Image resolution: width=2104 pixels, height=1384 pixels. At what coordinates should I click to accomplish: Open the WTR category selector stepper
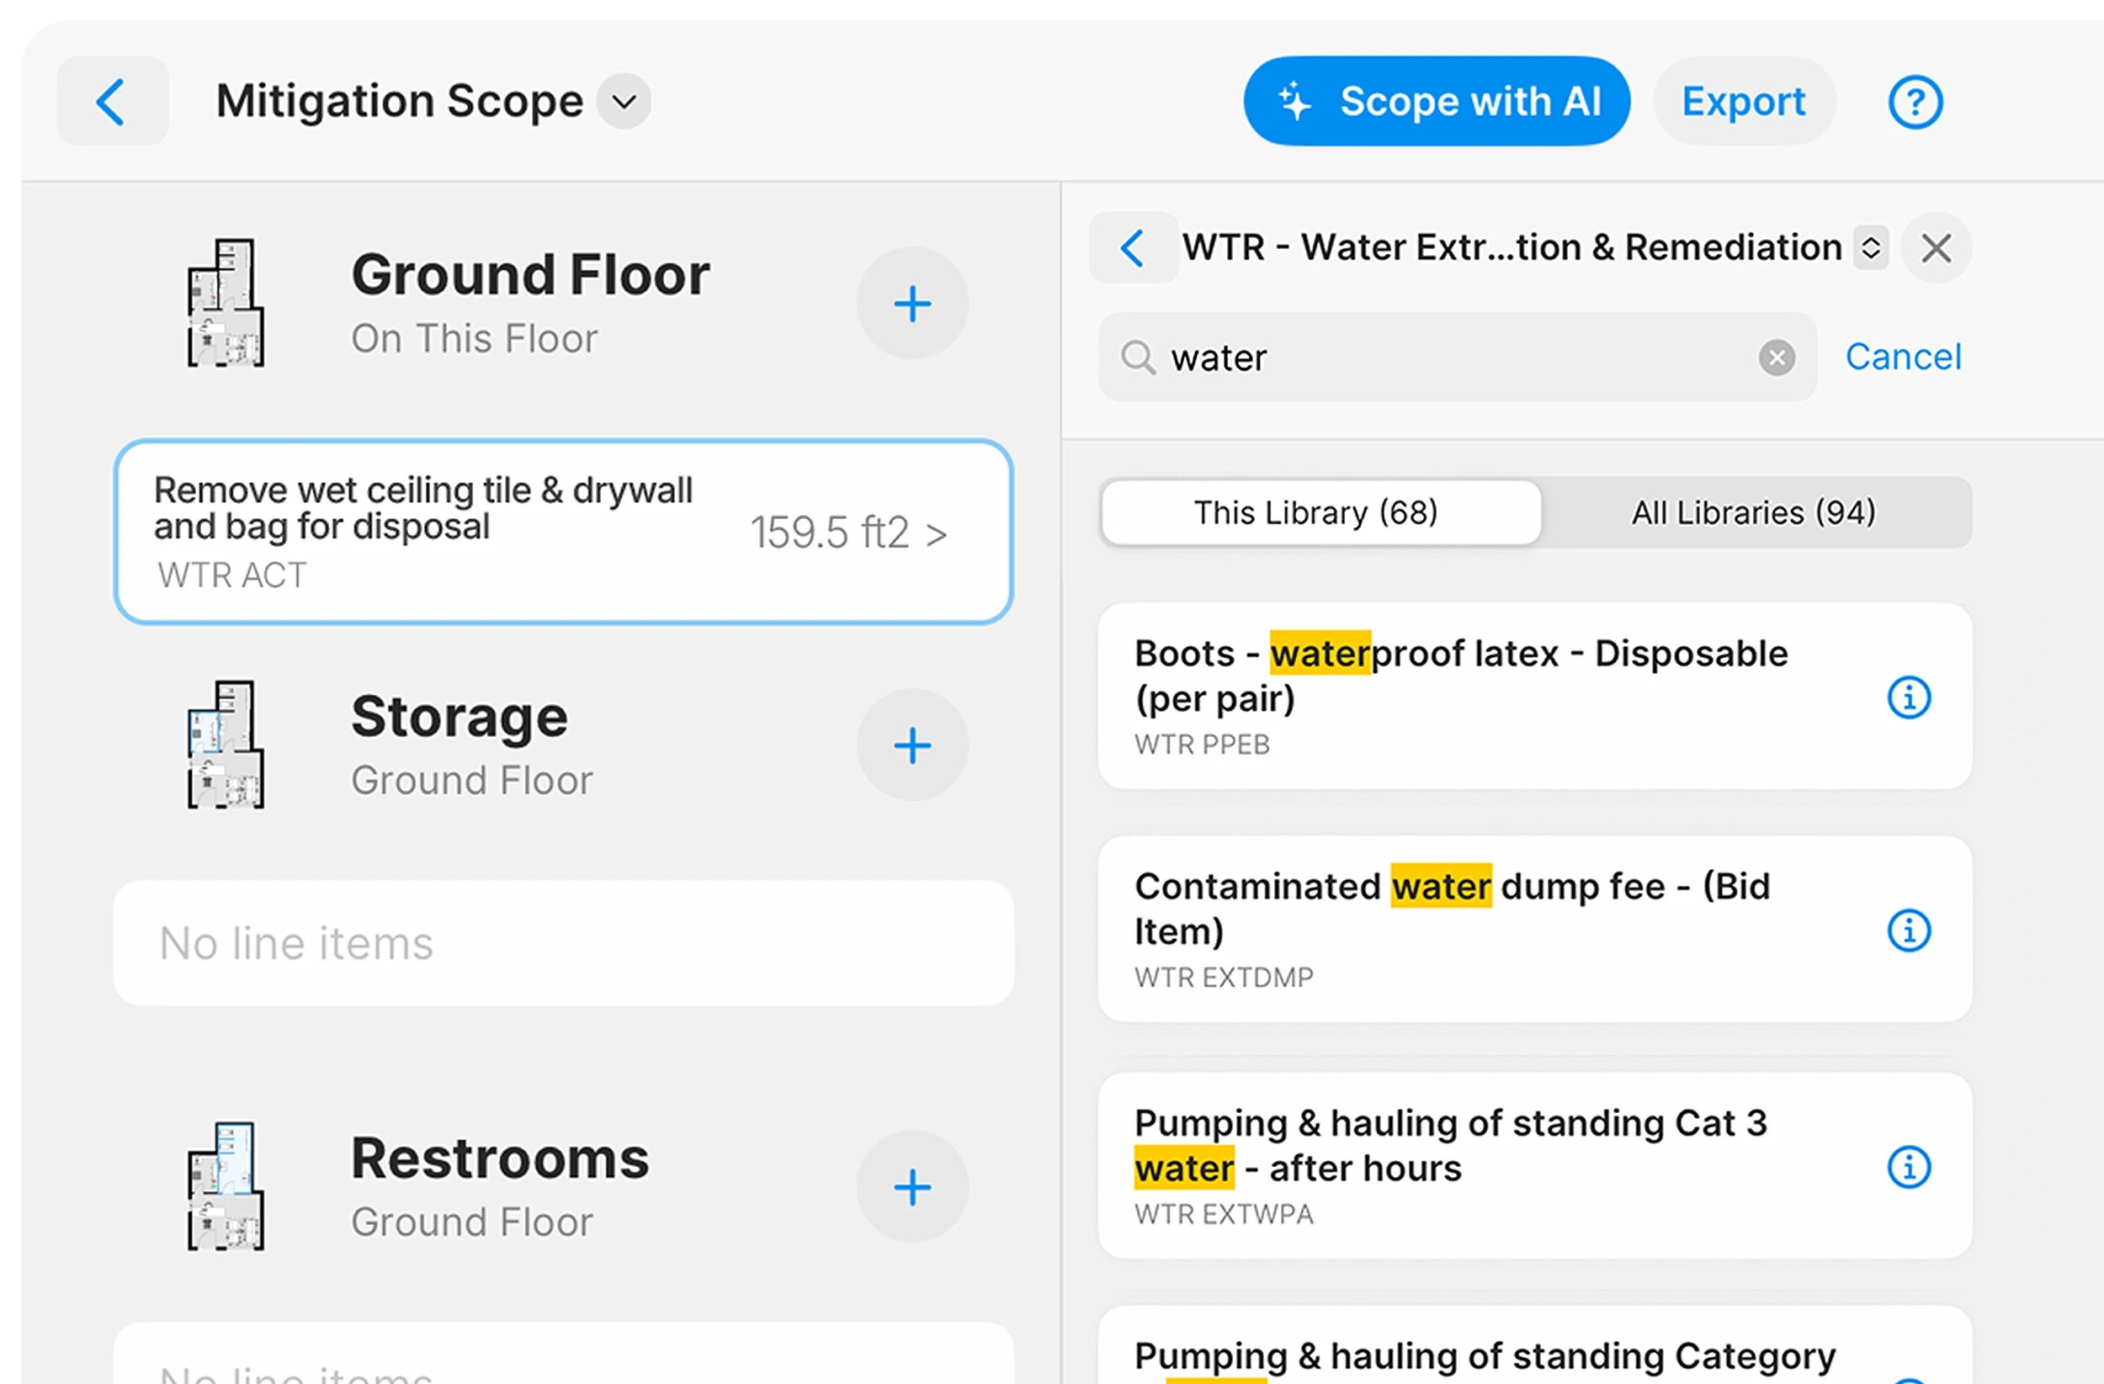1871,247
